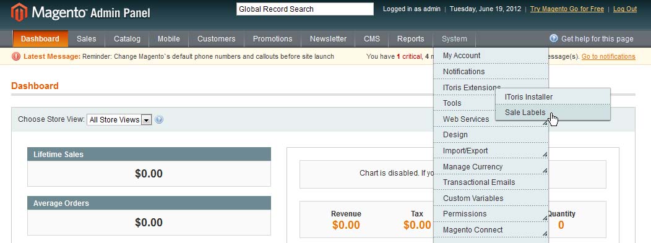This screenshot has width=651, height=243.
Task: Click the 'Logged in as admin' text
Action: (x=412, y=9)
